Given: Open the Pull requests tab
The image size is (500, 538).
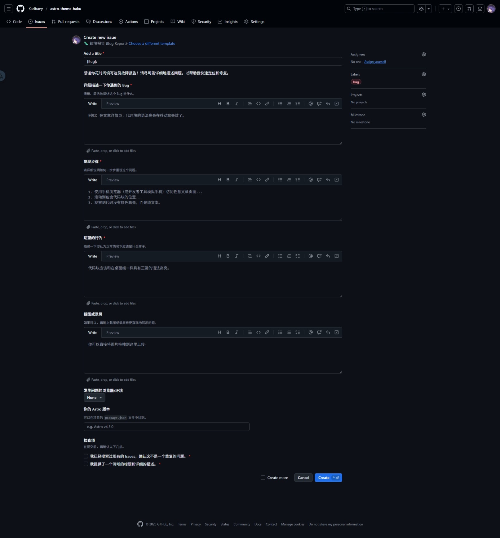Looking at the screenshot, I should [65, 22].
